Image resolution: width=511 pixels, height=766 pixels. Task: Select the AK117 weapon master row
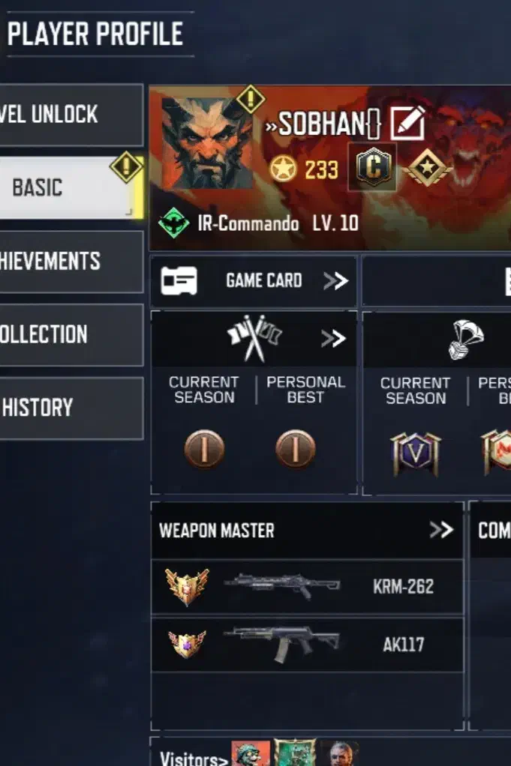(307, 645)
